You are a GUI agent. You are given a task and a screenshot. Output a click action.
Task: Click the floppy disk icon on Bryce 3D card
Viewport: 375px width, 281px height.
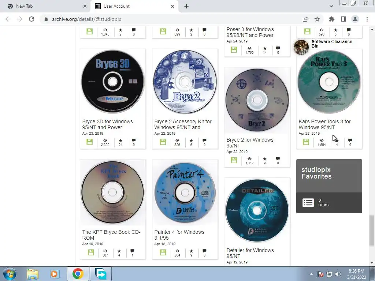click(90, 142)
